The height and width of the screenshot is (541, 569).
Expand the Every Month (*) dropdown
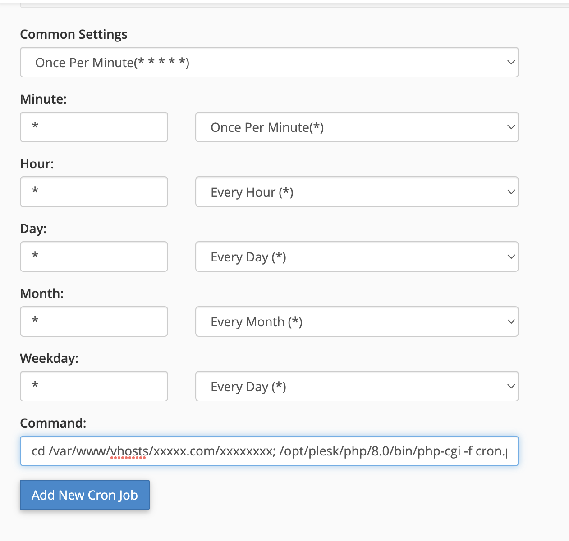(x=357, y=321)
